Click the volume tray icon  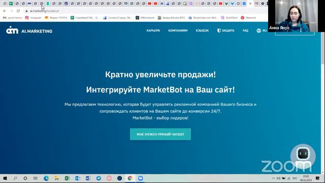click(278, 178)
